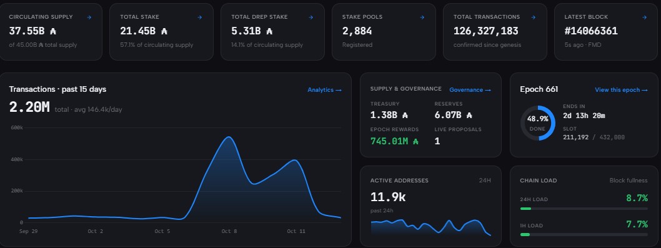The height and width of the screenshot is (248, 661).
Task: Click '57.1% of circulating supply' text
Action: click(x=156, y=45)
